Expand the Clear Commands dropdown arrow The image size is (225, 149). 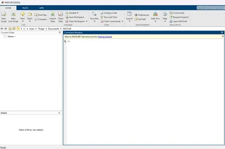123,21
